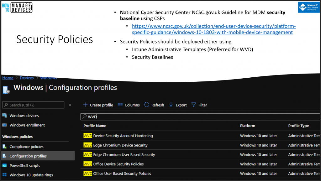Open WVD Office Device Security Policies profile
Viewport: 321px width, 181px height.
click(x=113, y=164)
